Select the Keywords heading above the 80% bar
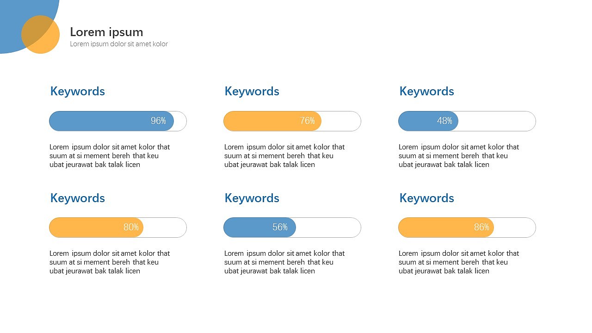 click(x=78, y=198)
